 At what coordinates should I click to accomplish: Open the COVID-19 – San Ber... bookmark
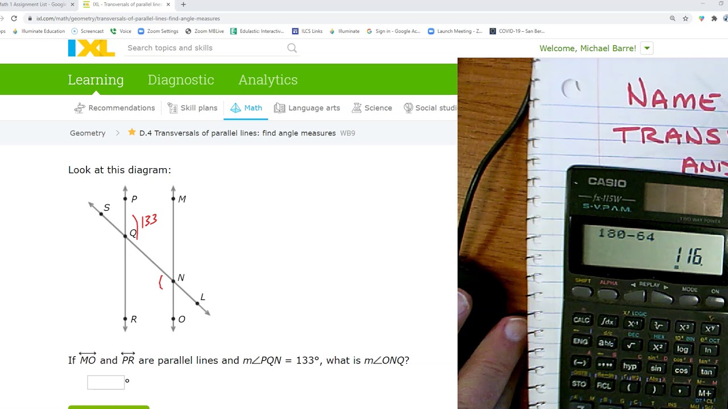tap(517, 31)
